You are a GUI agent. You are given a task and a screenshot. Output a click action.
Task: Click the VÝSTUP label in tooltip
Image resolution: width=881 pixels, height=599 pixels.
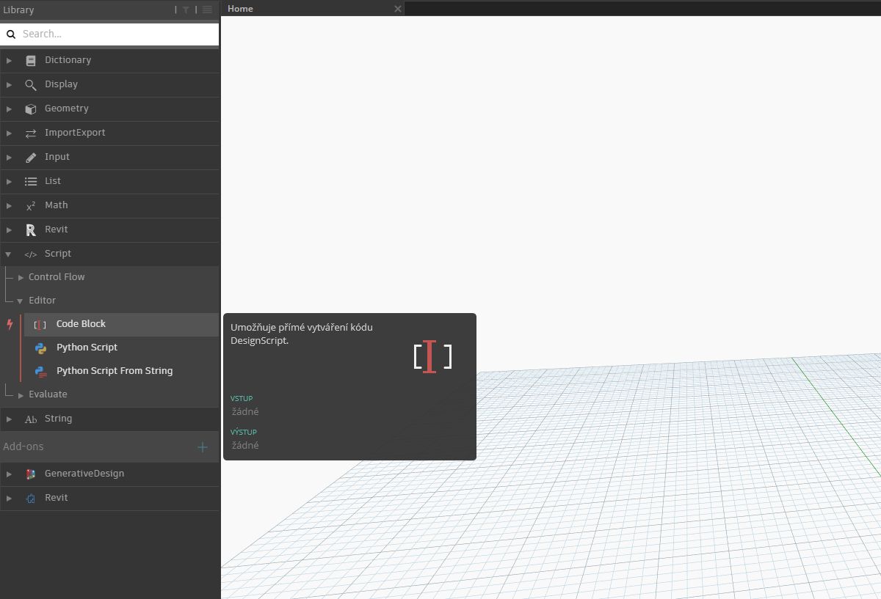[244, 432]
